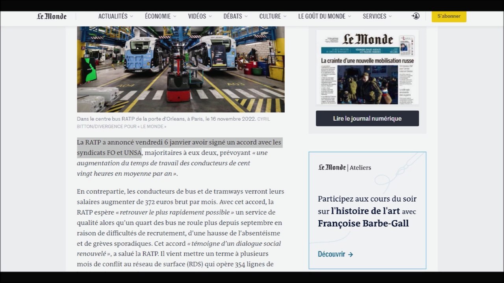Click the photo credit 'CYRIL BITTON/DIVERGENCE'
The width and height of the screenshot is (504, 283).
(x=173, y=123)
